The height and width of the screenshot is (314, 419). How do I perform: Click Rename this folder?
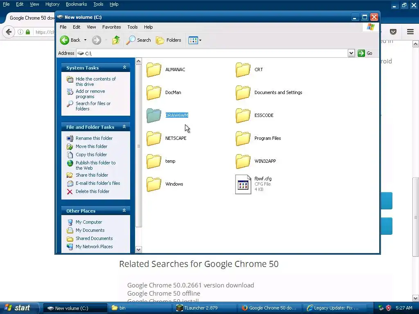pyautogui.click(x=94, y=138)
